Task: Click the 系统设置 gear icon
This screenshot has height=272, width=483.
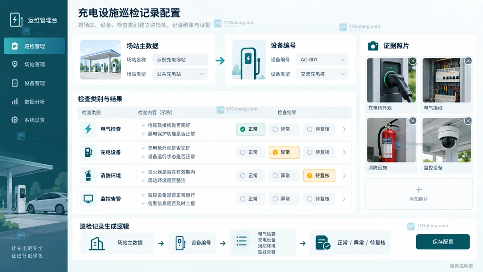Action: tap(15, 119)
